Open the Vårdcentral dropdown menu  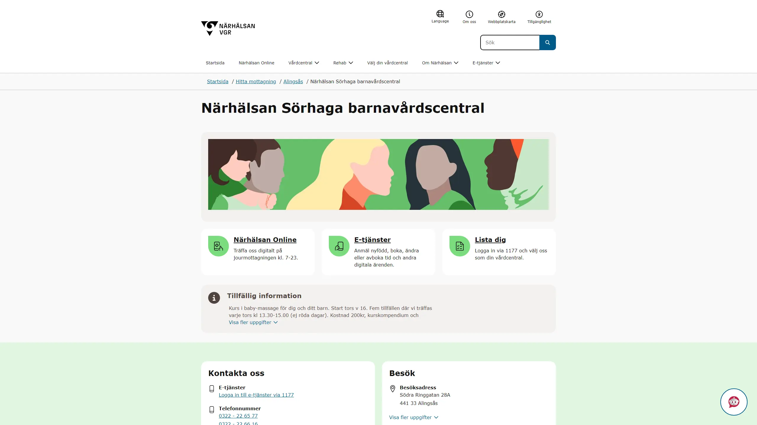304,63
